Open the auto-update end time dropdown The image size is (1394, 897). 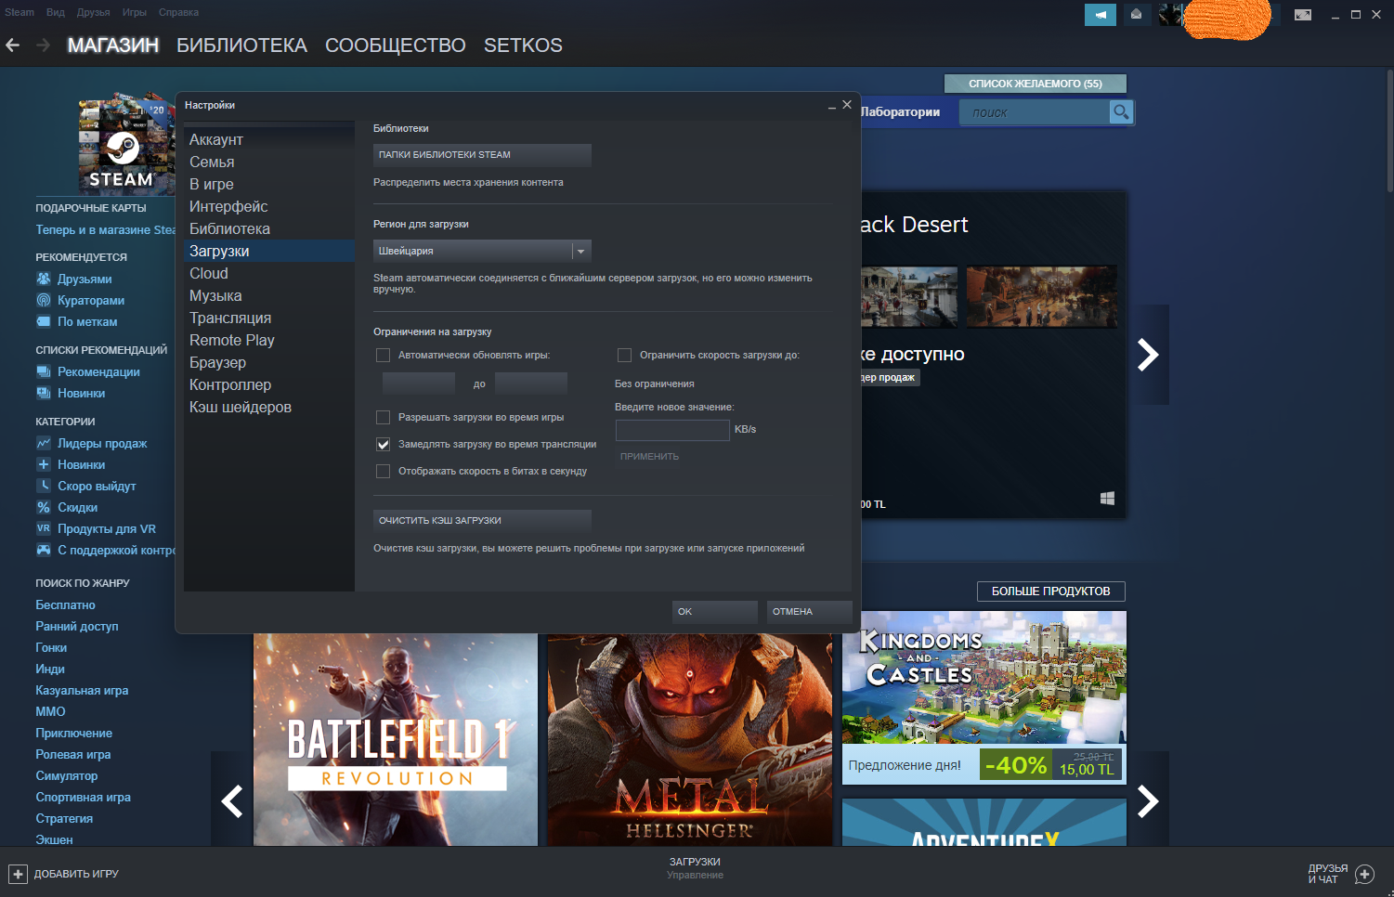pyautogui.click(x=531, y=383)
